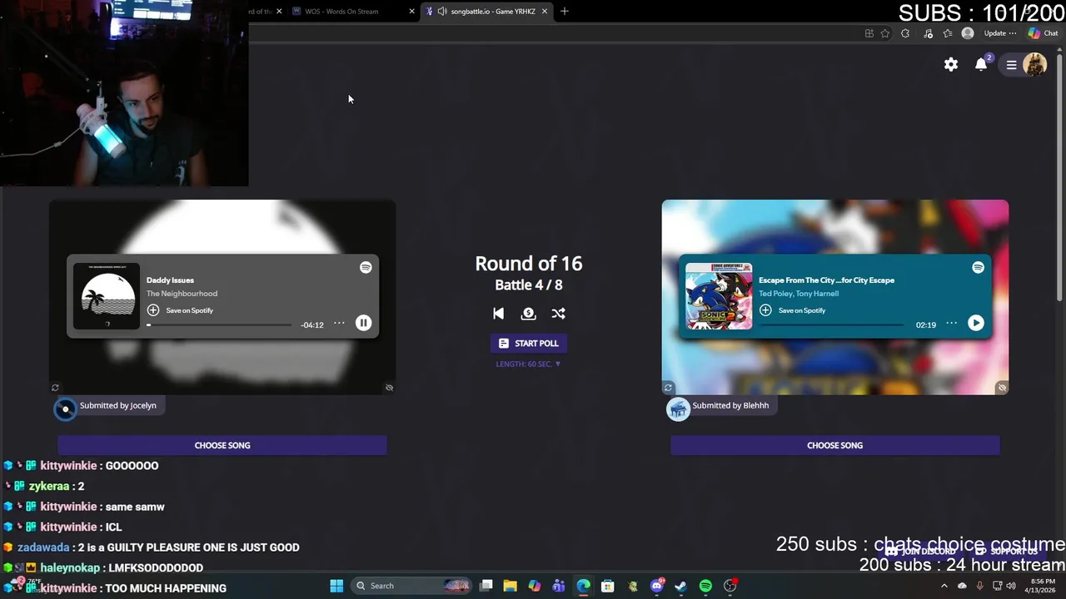Screen dimensions: 1066x599
Task: Add this page to favorites
Action: click(x=885, y=33)
